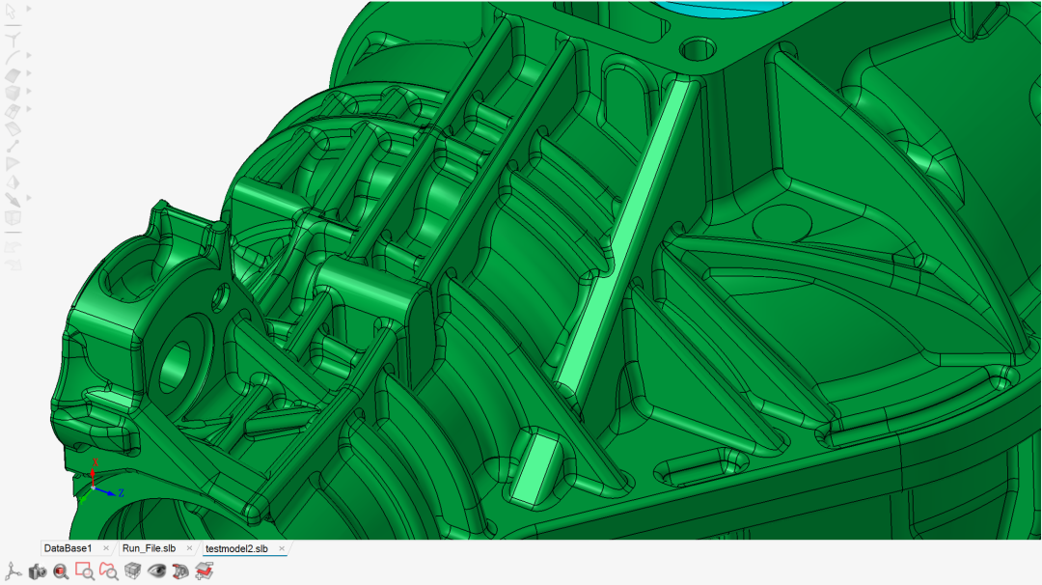The image size is (1042, 585).
Task: Activate rectangular zoom window tool
Action: click(84, 571)
